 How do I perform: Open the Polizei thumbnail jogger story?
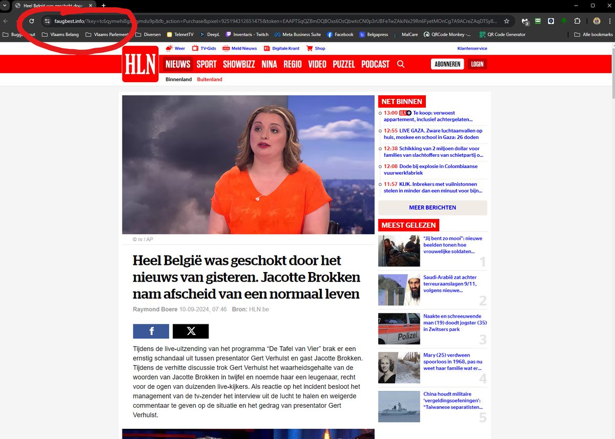[399, 329]
